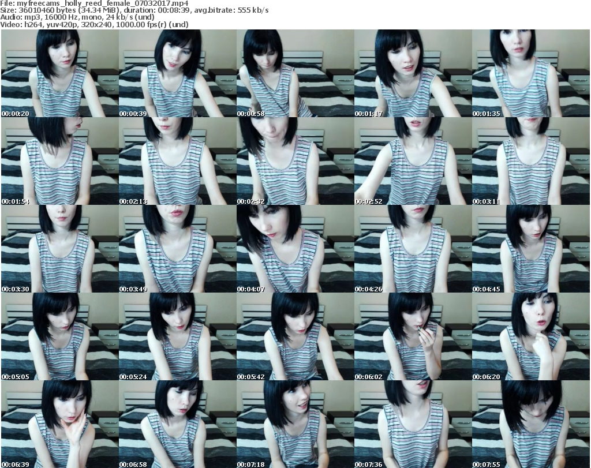This screenshot has width=591, height=468.
Task: Click the 'Audio: mp3, 16000 Hz' info line
Action: 77,17
